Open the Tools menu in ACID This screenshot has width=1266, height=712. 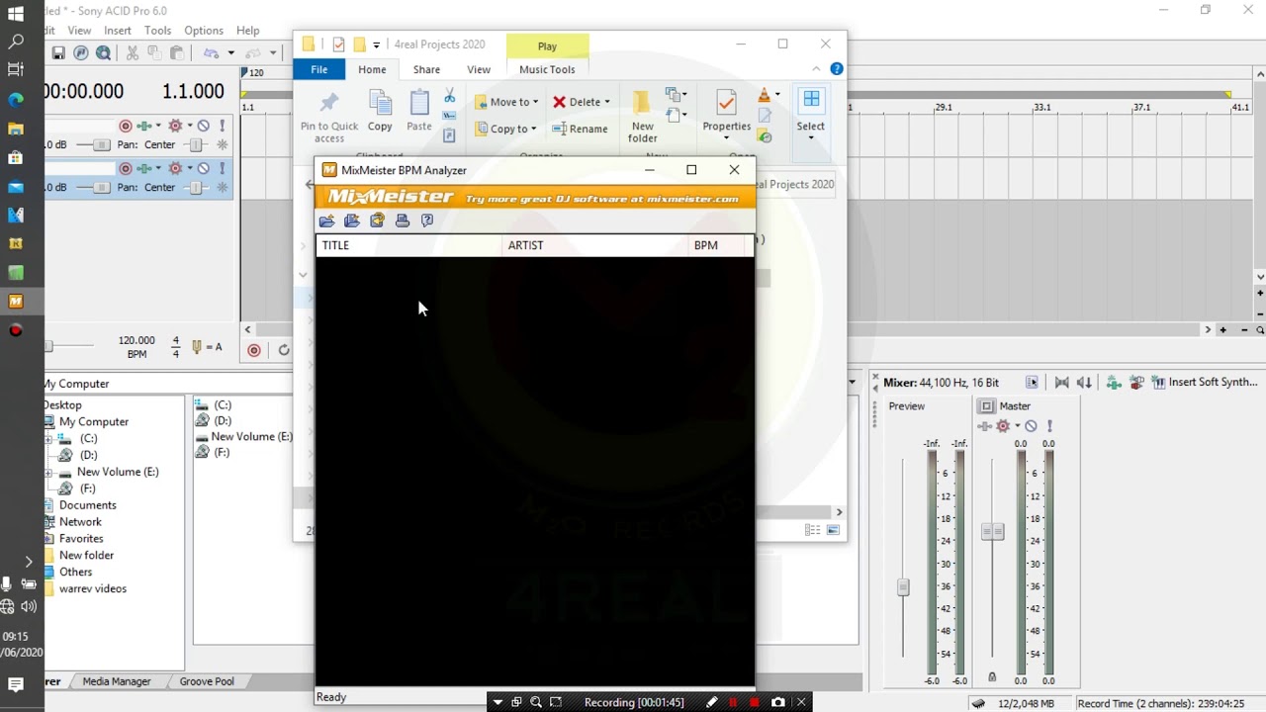click(x=157, y=31)
